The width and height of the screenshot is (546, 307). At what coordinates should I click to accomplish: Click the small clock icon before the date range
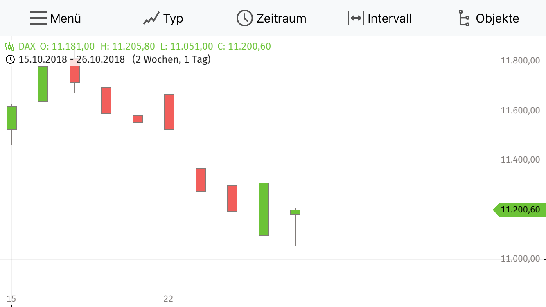11,59
